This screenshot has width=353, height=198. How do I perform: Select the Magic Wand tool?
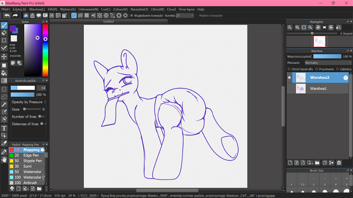coord(4,104)
